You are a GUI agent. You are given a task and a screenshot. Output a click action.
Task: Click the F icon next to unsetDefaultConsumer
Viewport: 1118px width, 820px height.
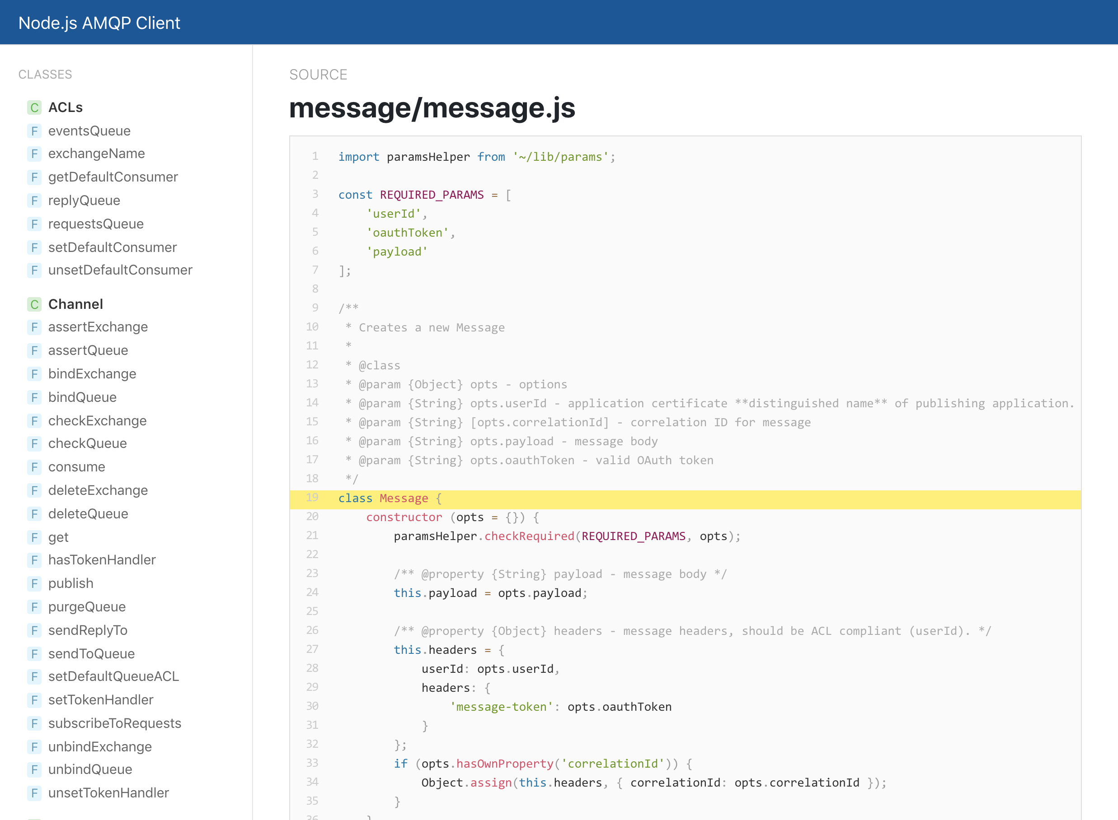[34, 270]
